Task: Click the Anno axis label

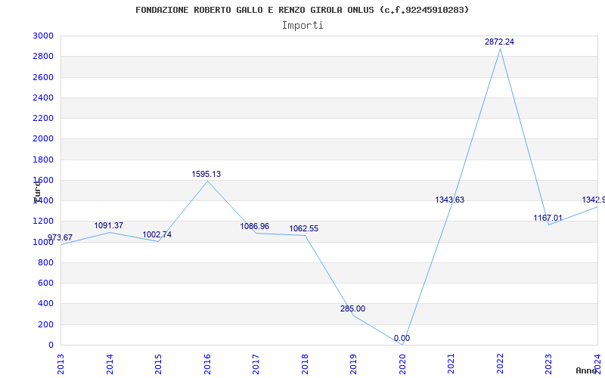Action: pyautogui.click(x=587, y=370)
